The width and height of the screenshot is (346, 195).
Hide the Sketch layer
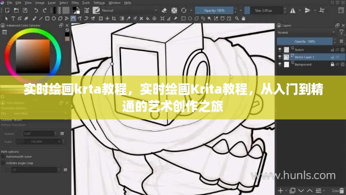280,50
